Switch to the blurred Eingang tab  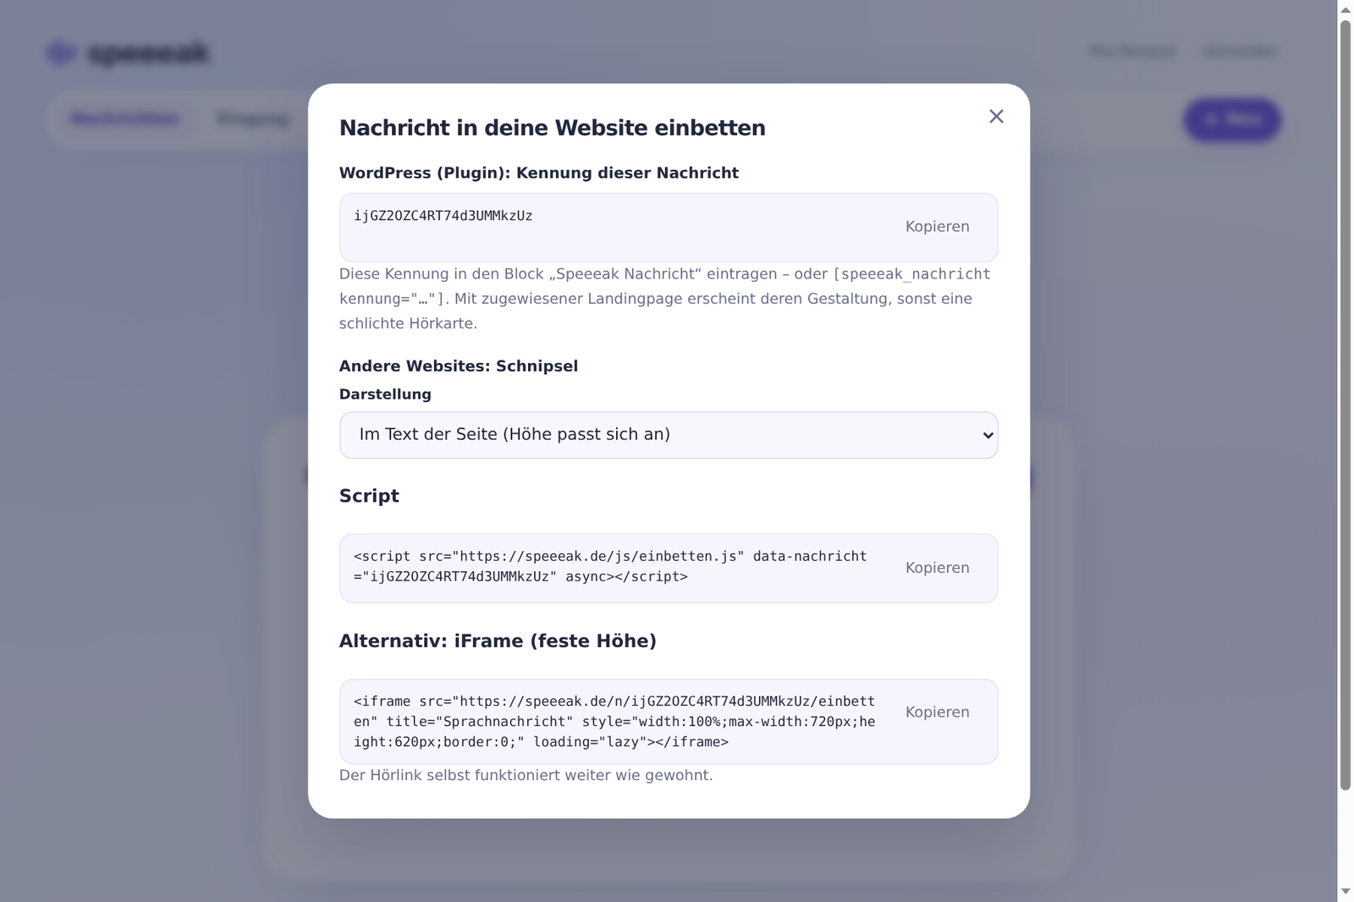coord(253,118)
